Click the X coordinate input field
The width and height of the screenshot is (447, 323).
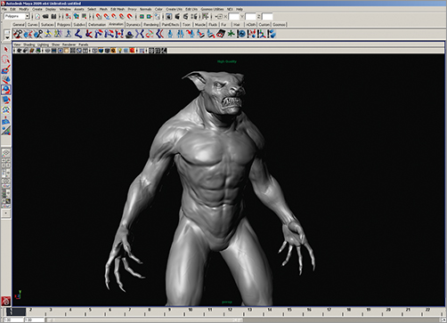coord(234,17)
